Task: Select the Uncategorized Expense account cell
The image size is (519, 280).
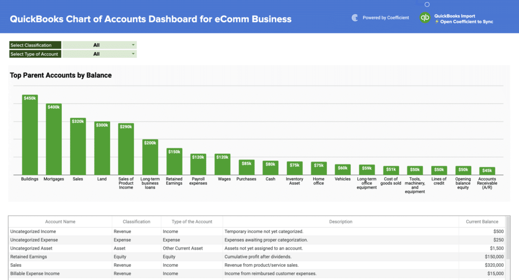Action: (60, 240)
